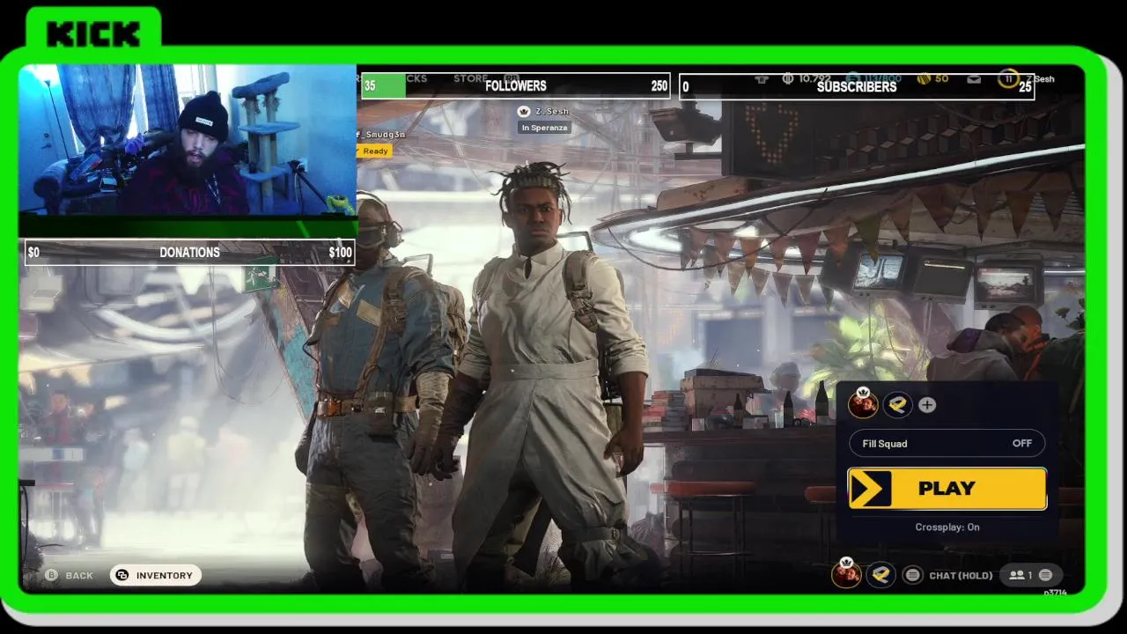This screenshot has height=634, width=1127.
Task: Click the Crossplay: On label
Action: [947, 527]
